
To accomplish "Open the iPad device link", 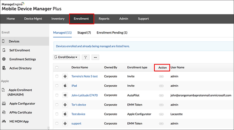I will pyautogui.click(x=74, y=86).
